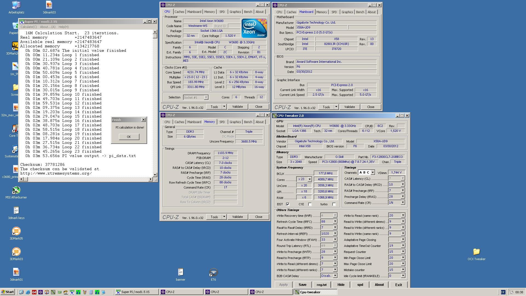
Task: Open Command Rate (CR) 1N dropdown
Action: 403,203
